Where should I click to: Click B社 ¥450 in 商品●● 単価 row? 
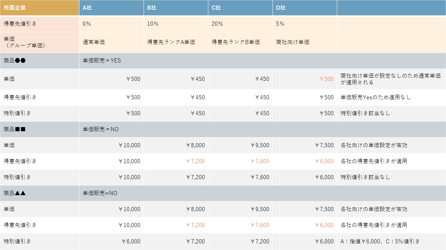click(x=198, y=79)
